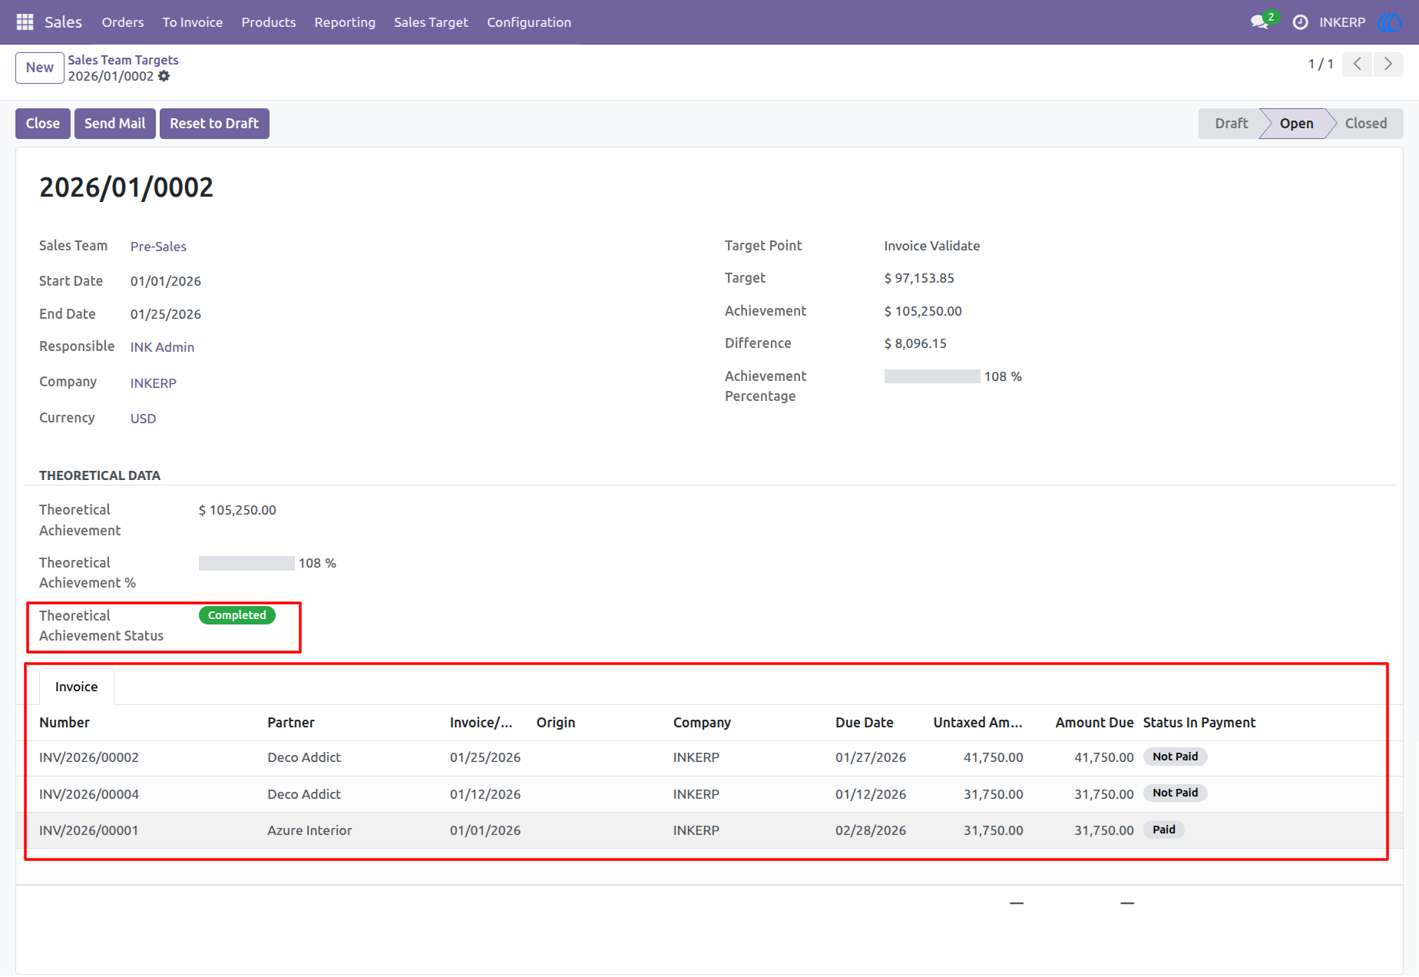The height and width of the screenshot is (977, 1419).
Task: Click the Theoretical Achievement % progress bar
Action: tap(246, 563)
